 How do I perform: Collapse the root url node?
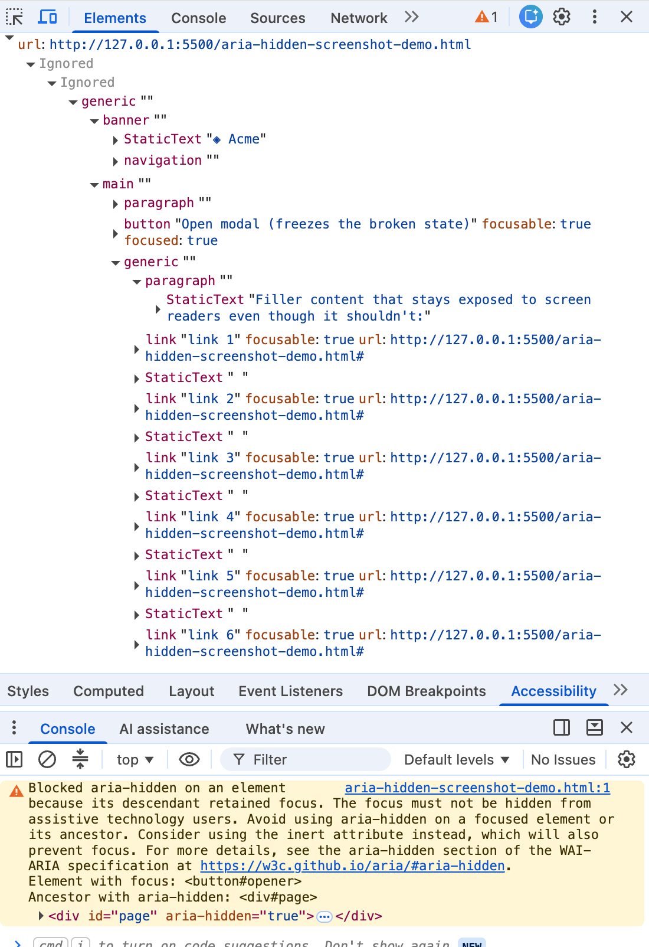[x=9, y=38]
